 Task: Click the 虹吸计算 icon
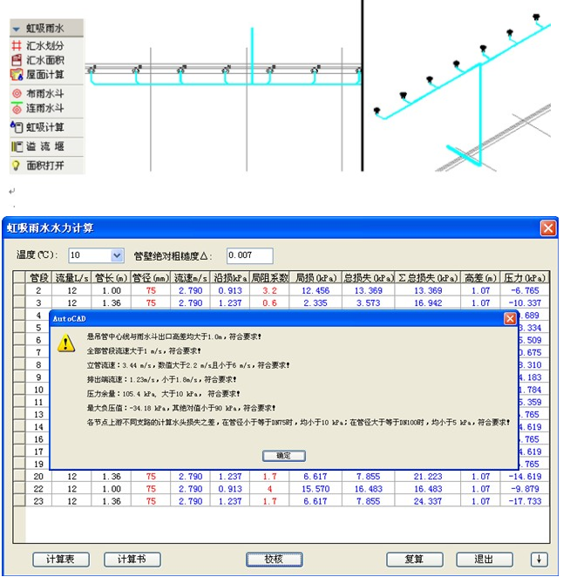tap(17, 127)
